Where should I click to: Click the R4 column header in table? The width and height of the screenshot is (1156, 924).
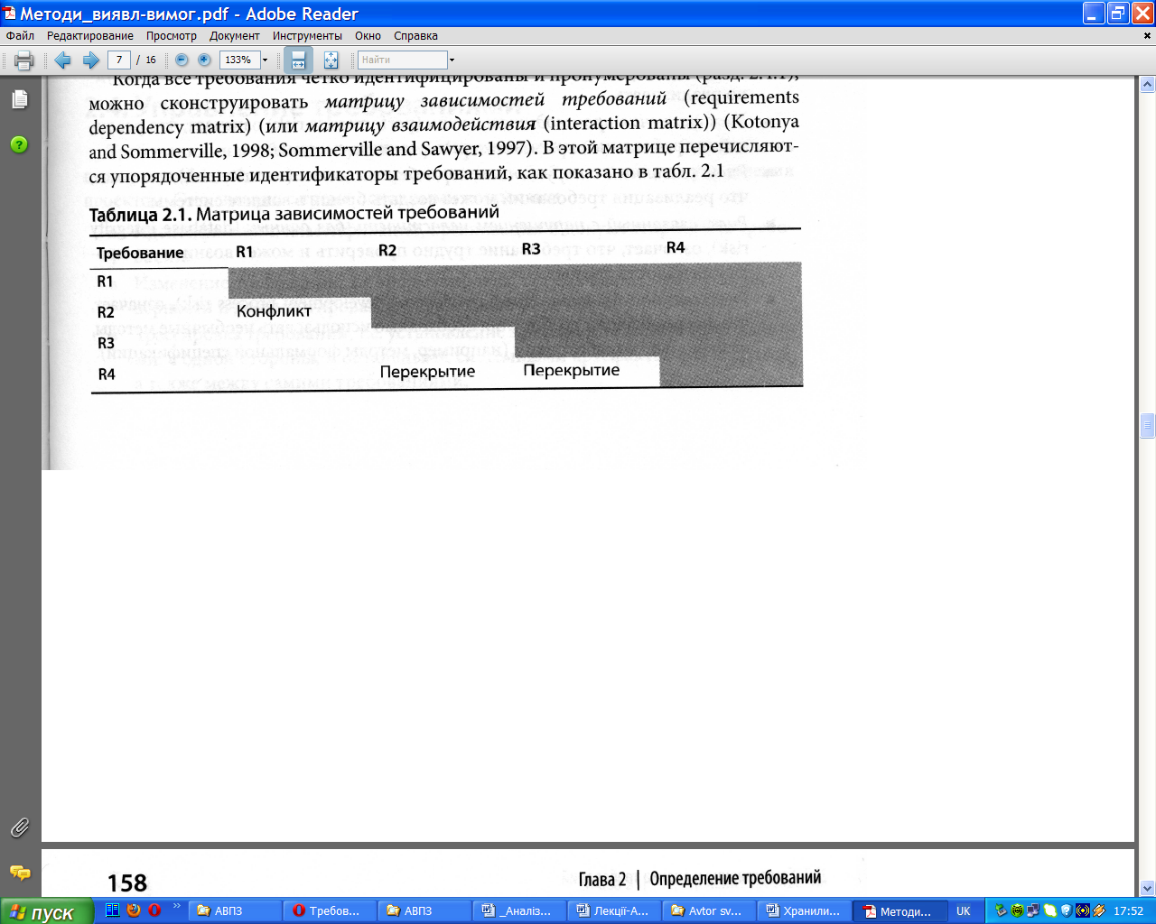point(676,247)
